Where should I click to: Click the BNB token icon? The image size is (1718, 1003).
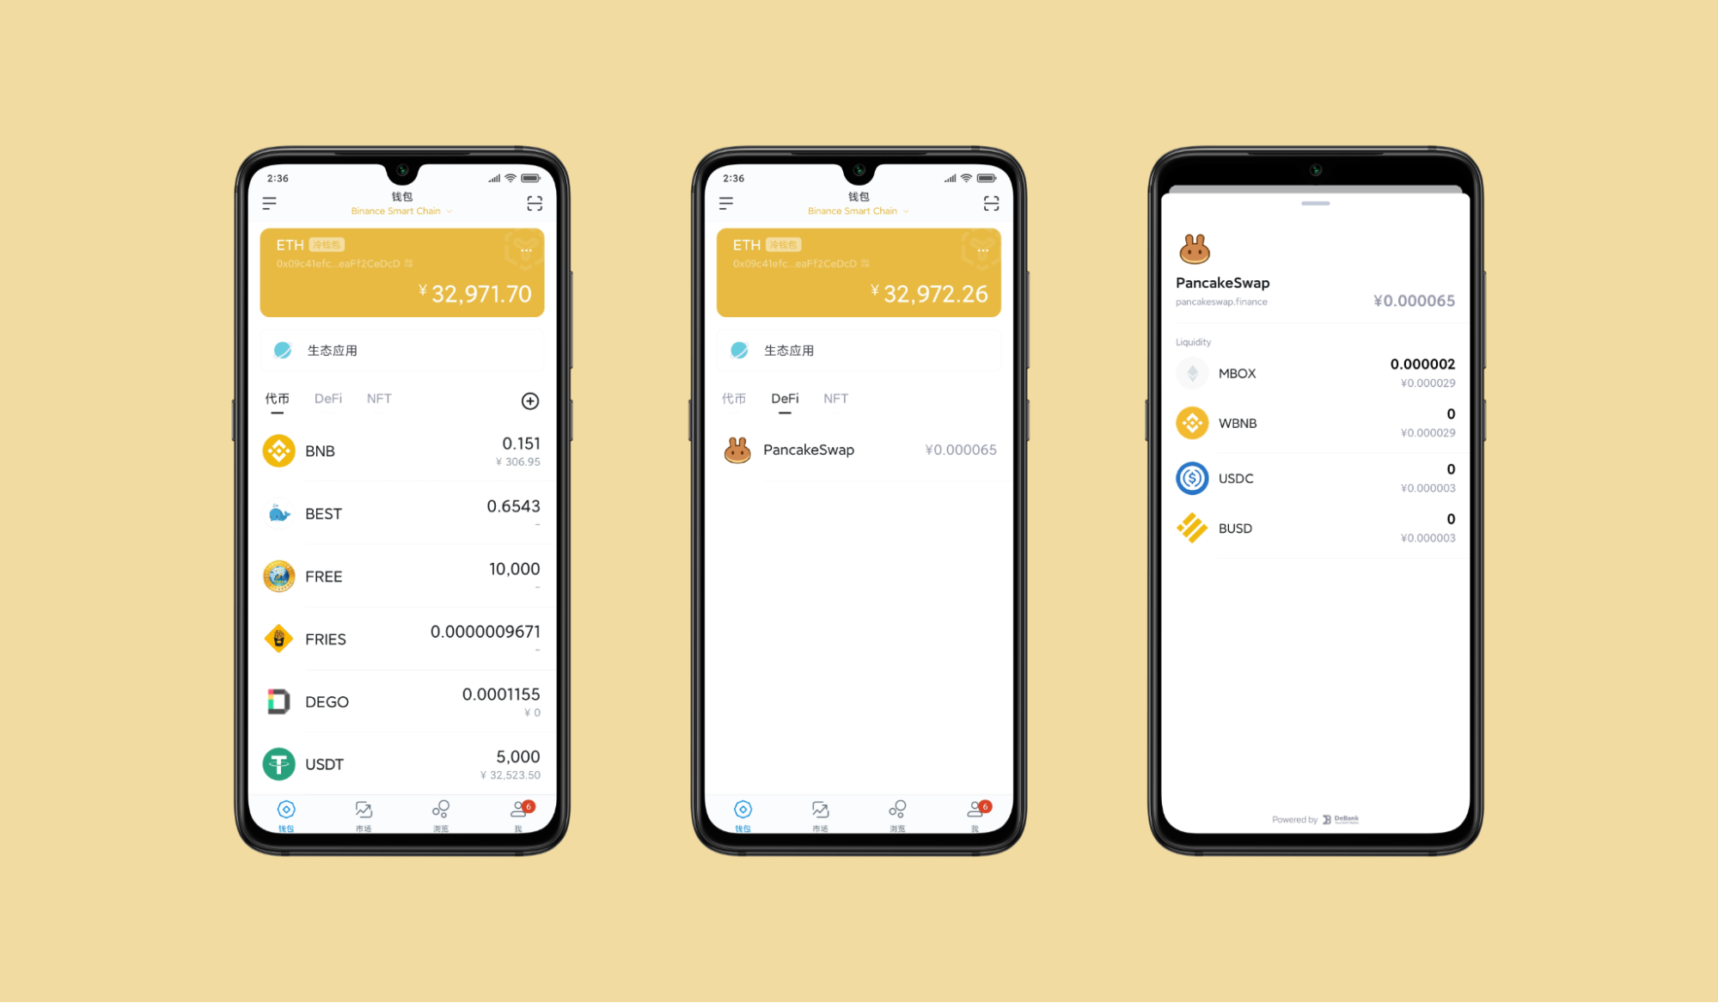coord(276,451)
